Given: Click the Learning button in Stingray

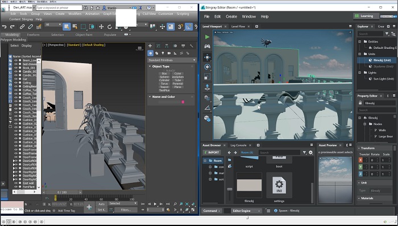Looking at the screenshot, I should tap(366, 16).
